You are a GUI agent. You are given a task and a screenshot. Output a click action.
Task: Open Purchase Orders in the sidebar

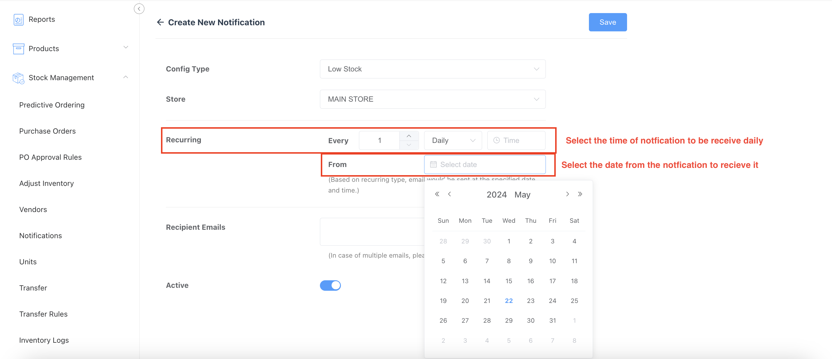(x=47, y=131)
